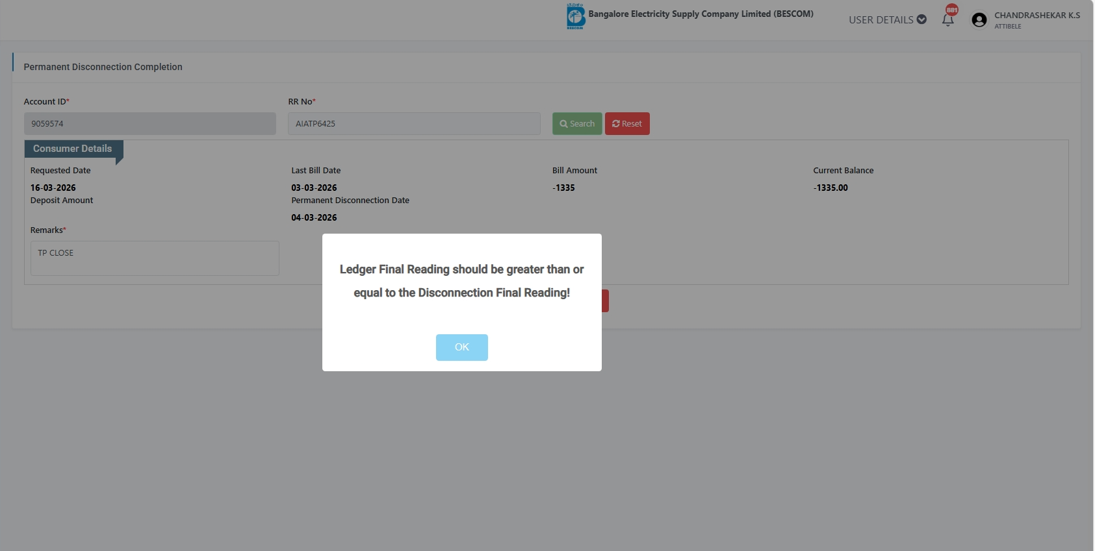Viewport: 1095px width, 551px height.
Task: Click the CHANDRASHEKAR K.S user name
Action: [x=1037, y=15]
